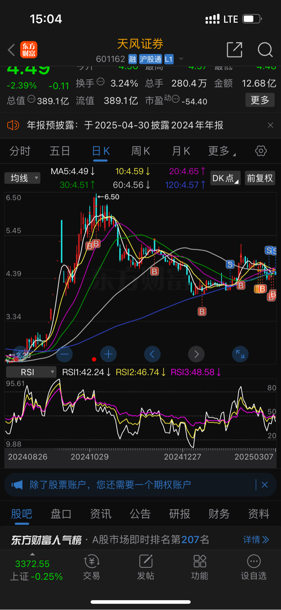Screen dimensions: 281x610
Task: Tap the 10:4.59 moving average value
Action: [x=133, y=171]
